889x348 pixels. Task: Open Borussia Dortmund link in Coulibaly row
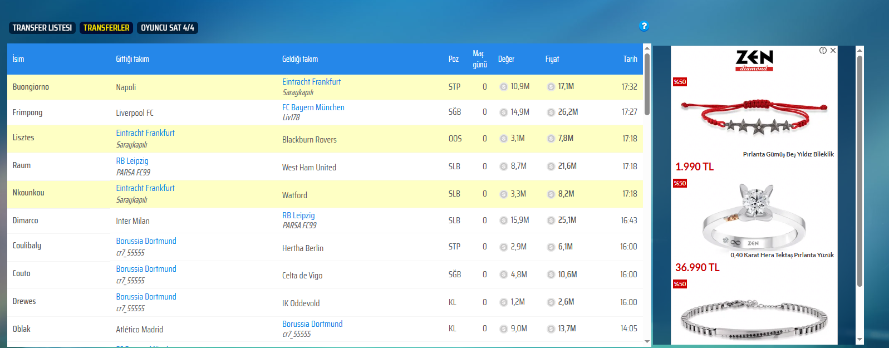(x=146, y=241)
